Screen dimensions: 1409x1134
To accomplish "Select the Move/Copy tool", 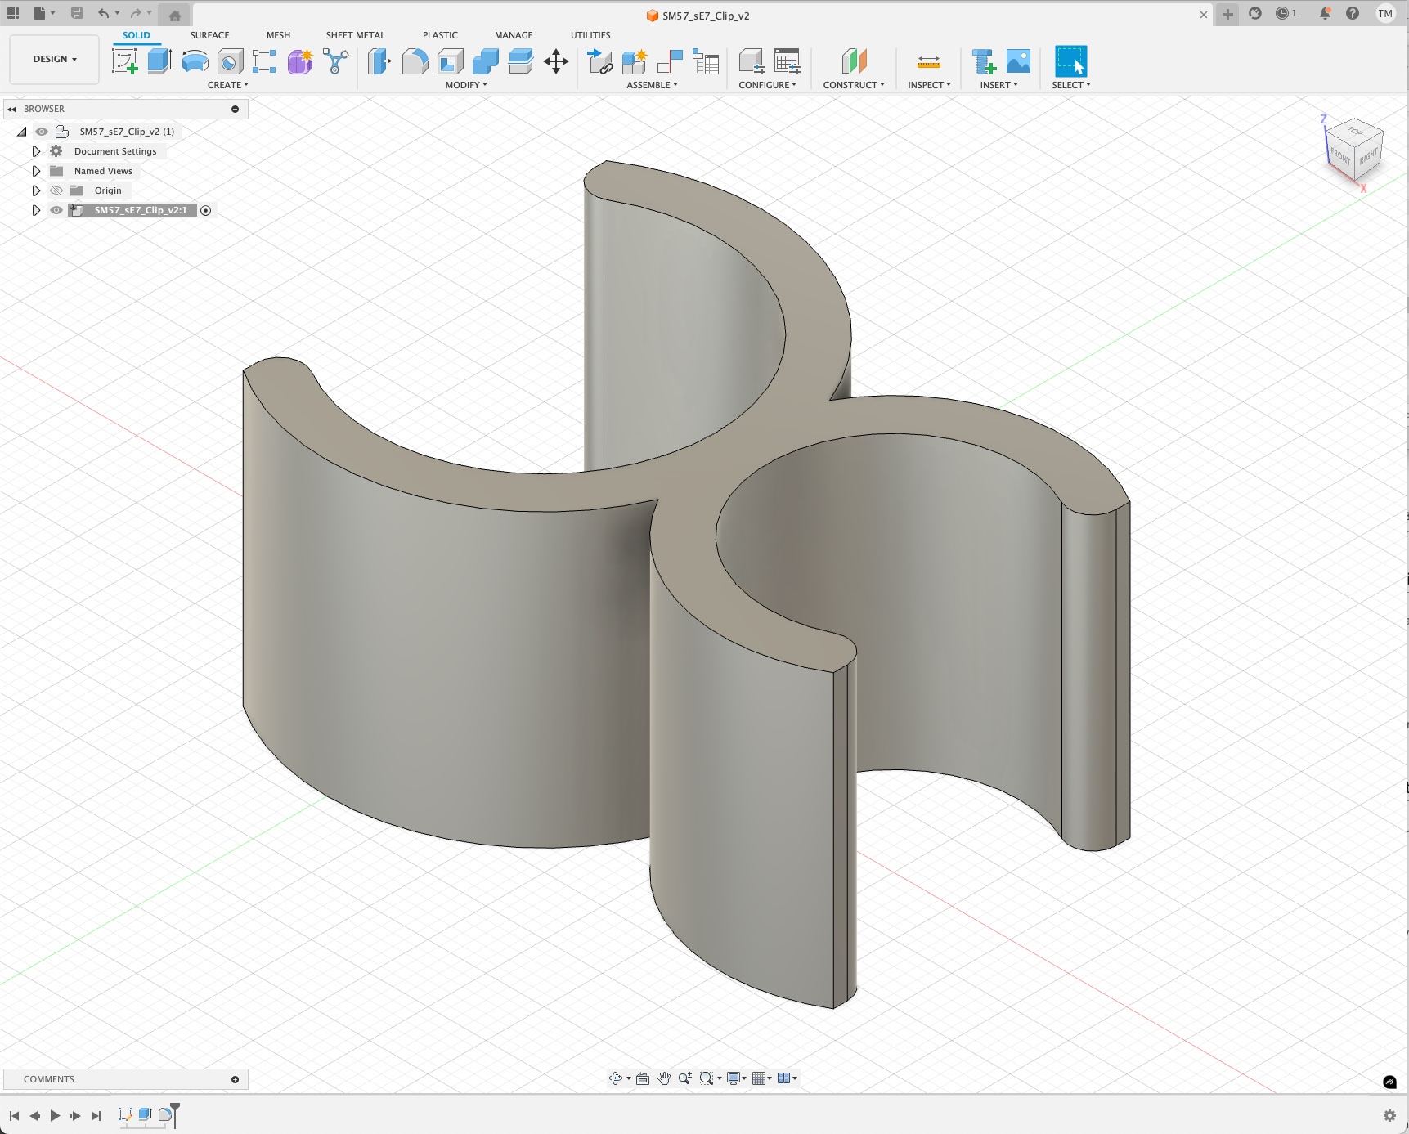I will (x=556, y=61).
